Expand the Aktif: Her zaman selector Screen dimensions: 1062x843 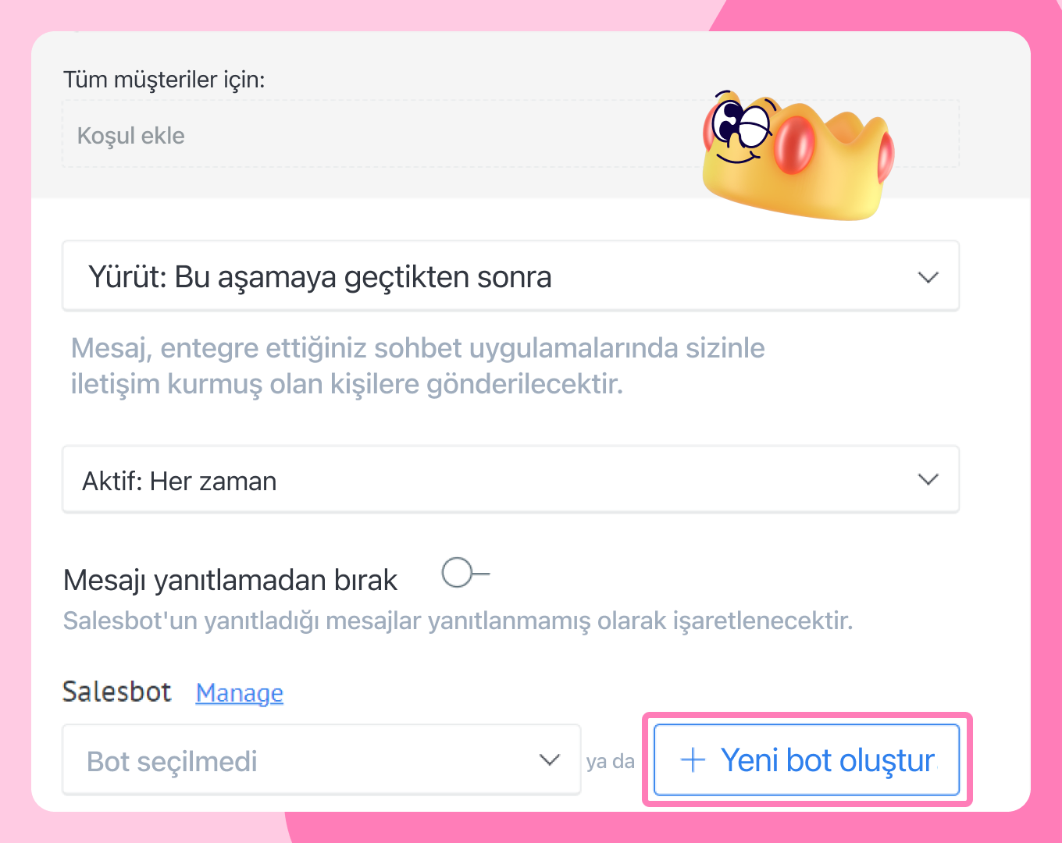point(511,480)
